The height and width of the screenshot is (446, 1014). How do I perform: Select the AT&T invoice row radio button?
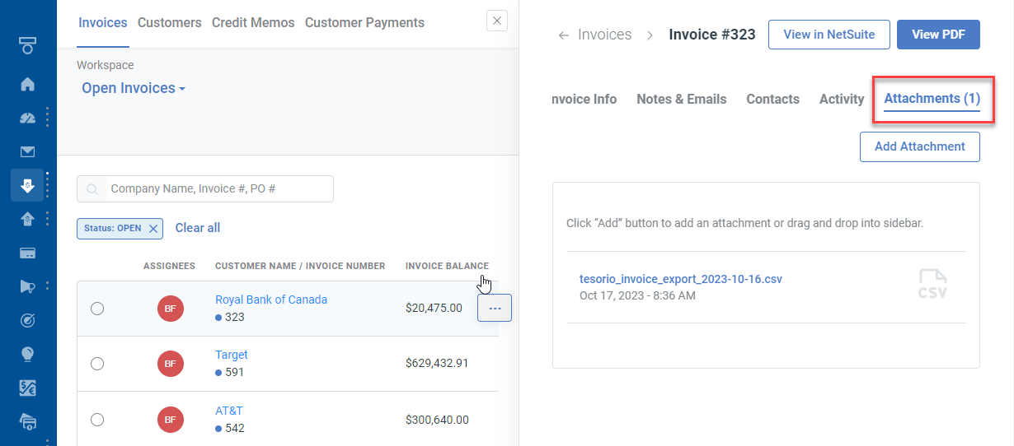coord(97,420)
